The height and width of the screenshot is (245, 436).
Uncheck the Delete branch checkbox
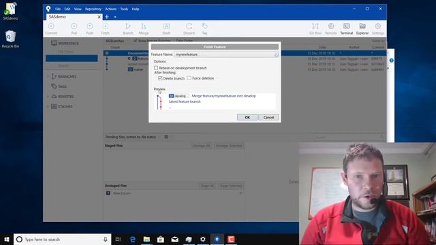pyautogui.click(x=160, y=78)
